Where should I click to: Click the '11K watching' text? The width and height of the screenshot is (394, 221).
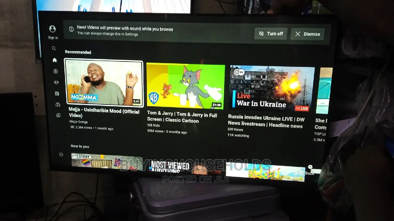(238, 135)
